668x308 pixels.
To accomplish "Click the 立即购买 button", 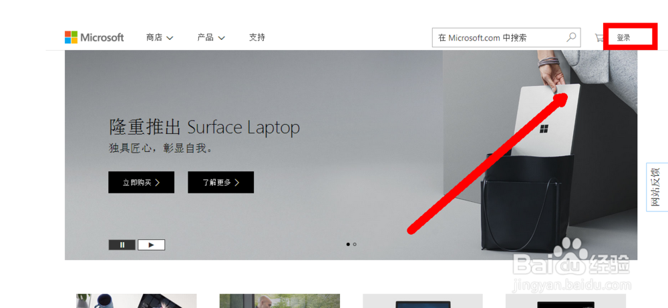I will 141,182.
